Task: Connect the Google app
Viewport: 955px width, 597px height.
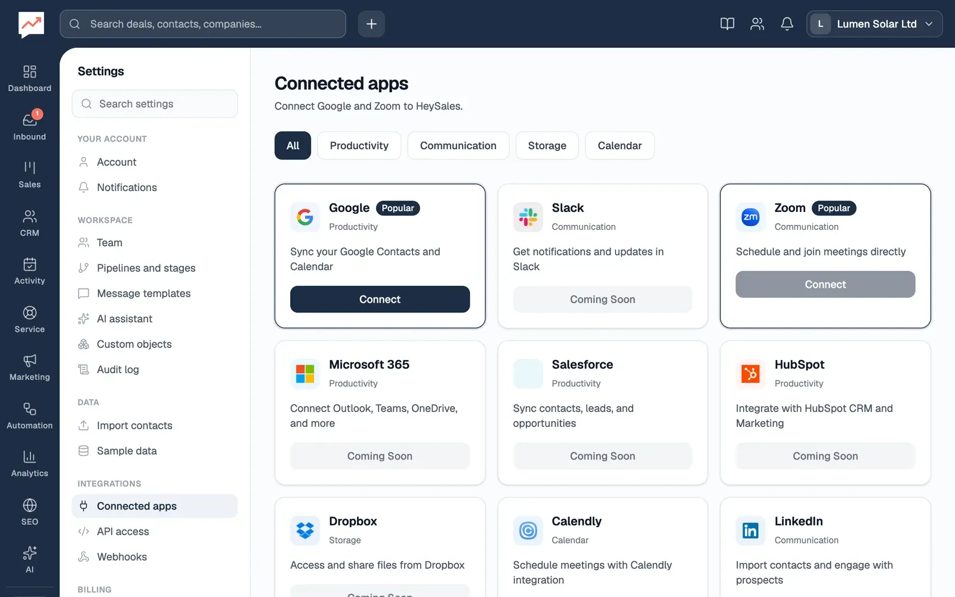Action: click(x=380, y=299)
